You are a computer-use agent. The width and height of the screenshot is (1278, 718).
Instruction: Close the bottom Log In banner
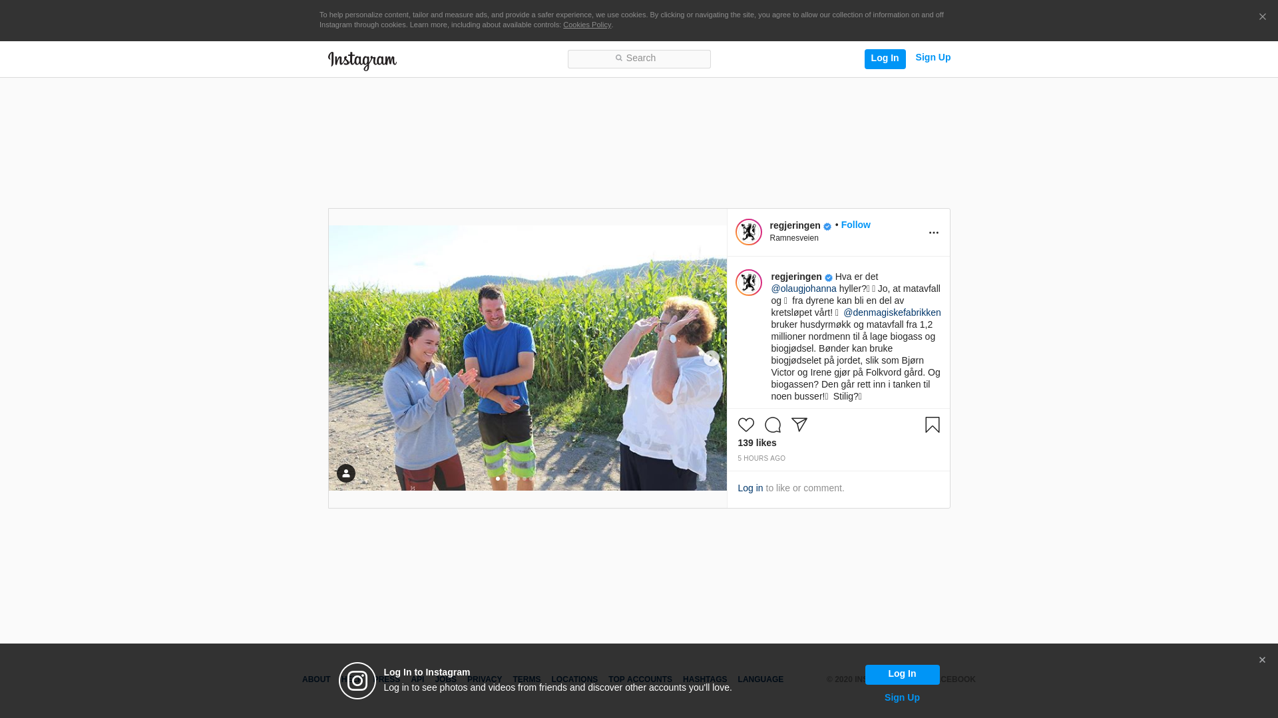[x=1262, y=660]
